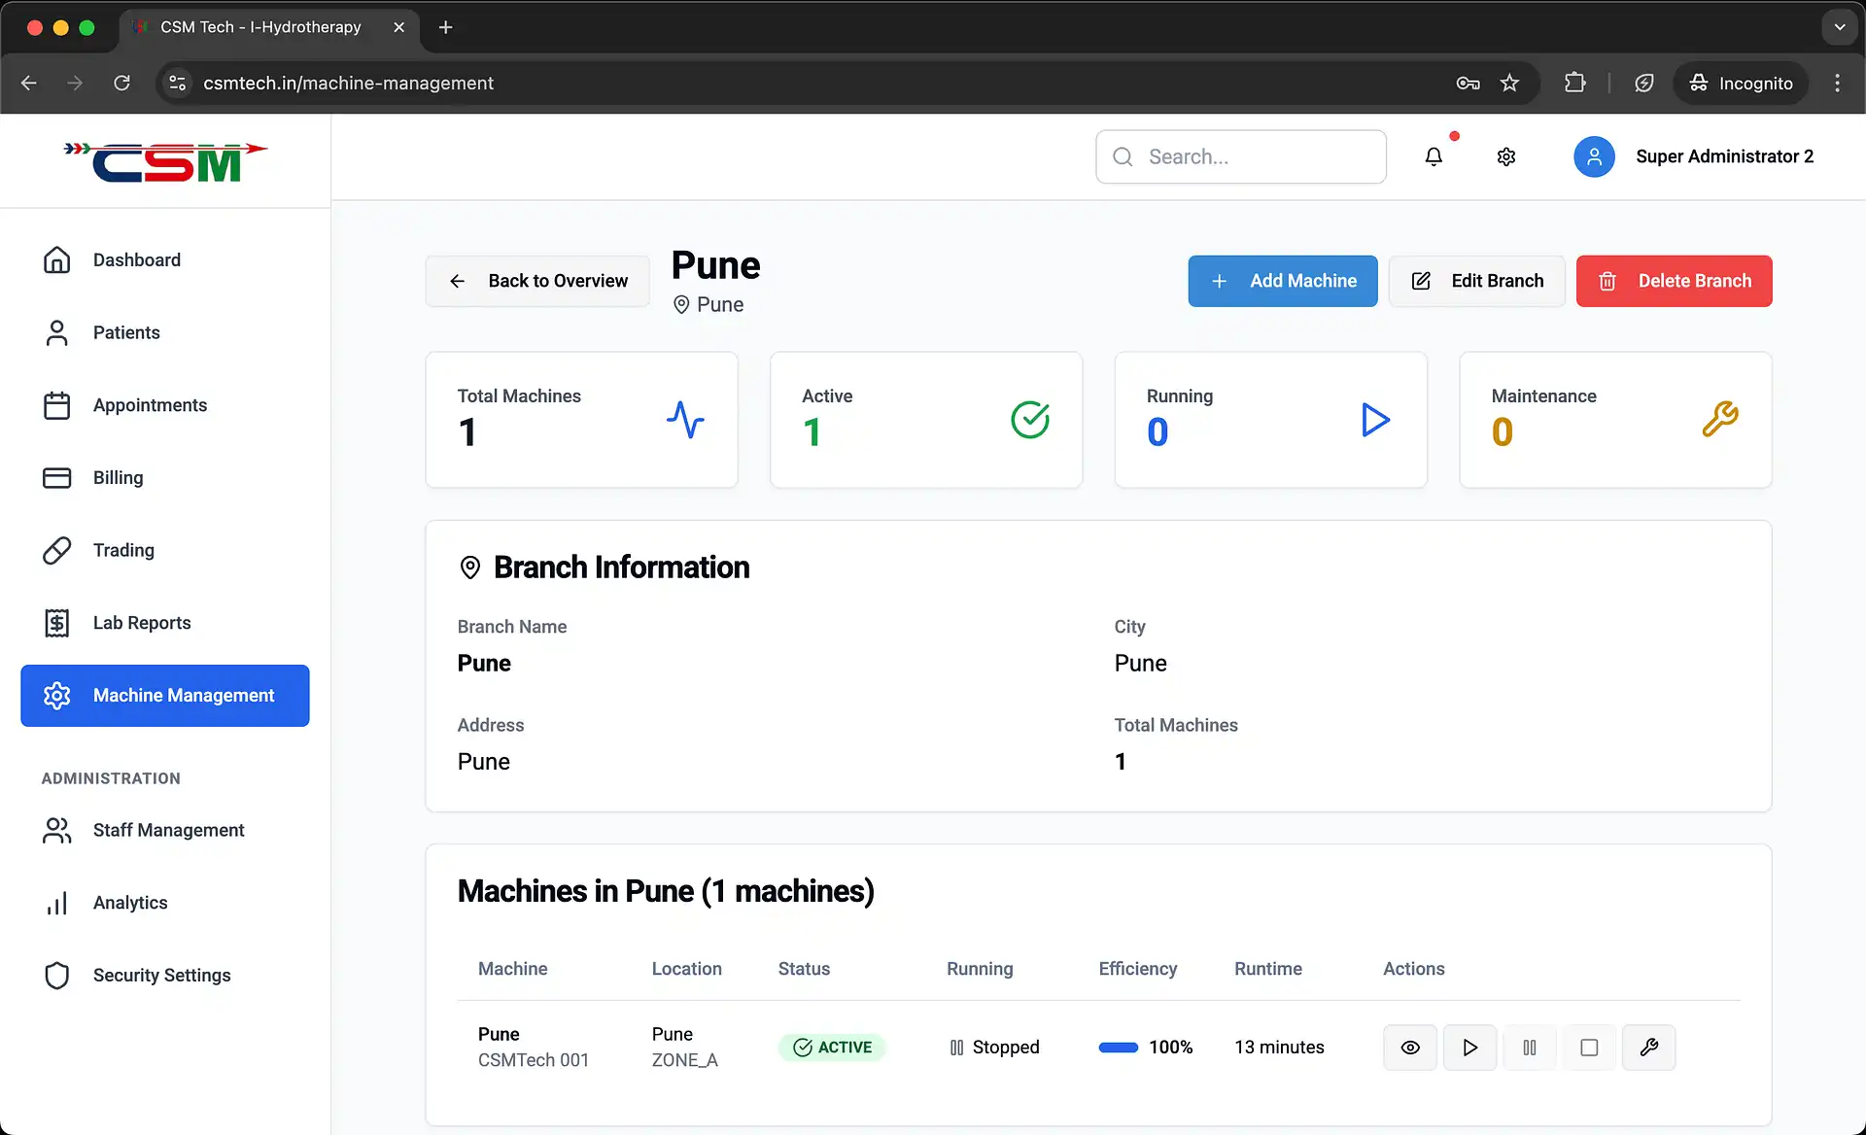The height and width of the screenshot is (1135, 1866).
Task: Click the Runtime column header
Action: tap(1268, 969)
